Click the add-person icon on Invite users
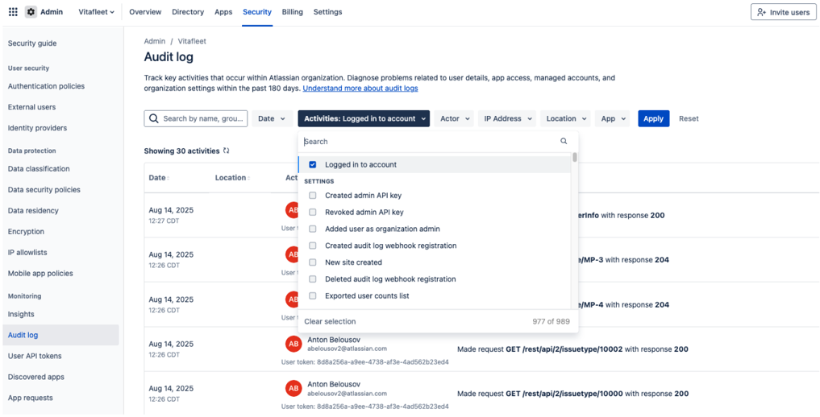This screenshot has height=417, width=820. 761,12
